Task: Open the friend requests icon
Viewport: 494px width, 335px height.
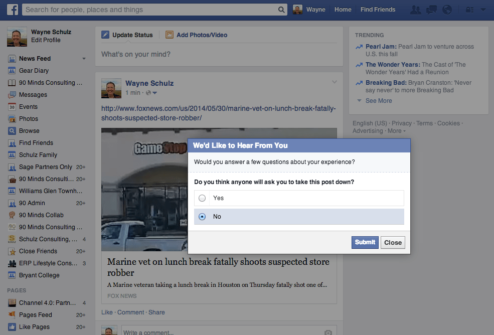Action: (x=416, y=10)
